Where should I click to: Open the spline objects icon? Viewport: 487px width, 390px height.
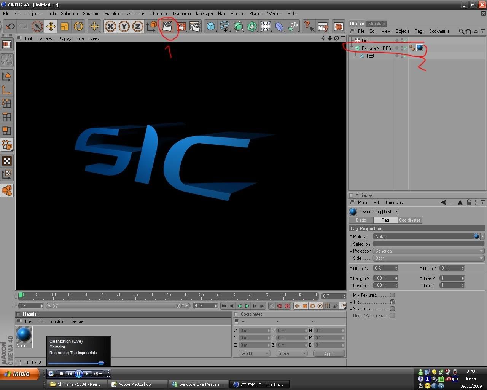tap(224, 26)
